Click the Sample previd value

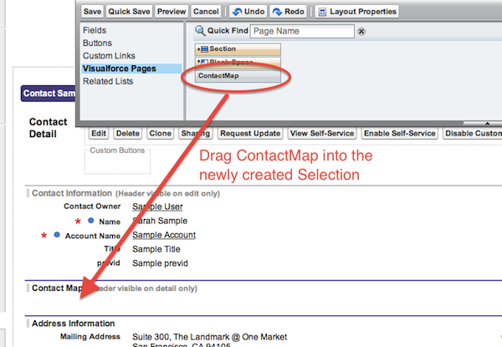[160, 263]
